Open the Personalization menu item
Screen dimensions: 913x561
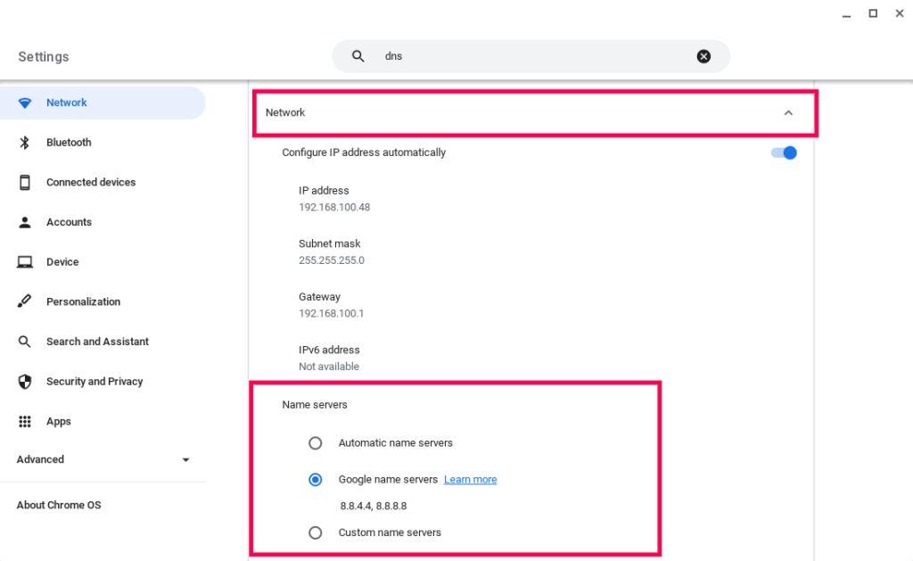103,301
